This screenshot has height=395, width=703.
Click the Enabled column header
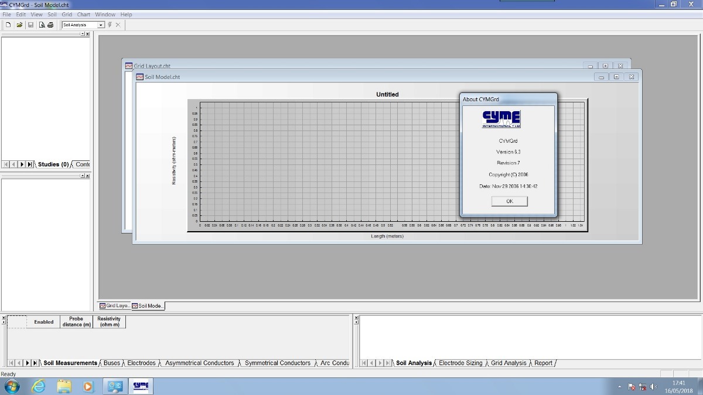pyautogui.click(x=43, y=322)
